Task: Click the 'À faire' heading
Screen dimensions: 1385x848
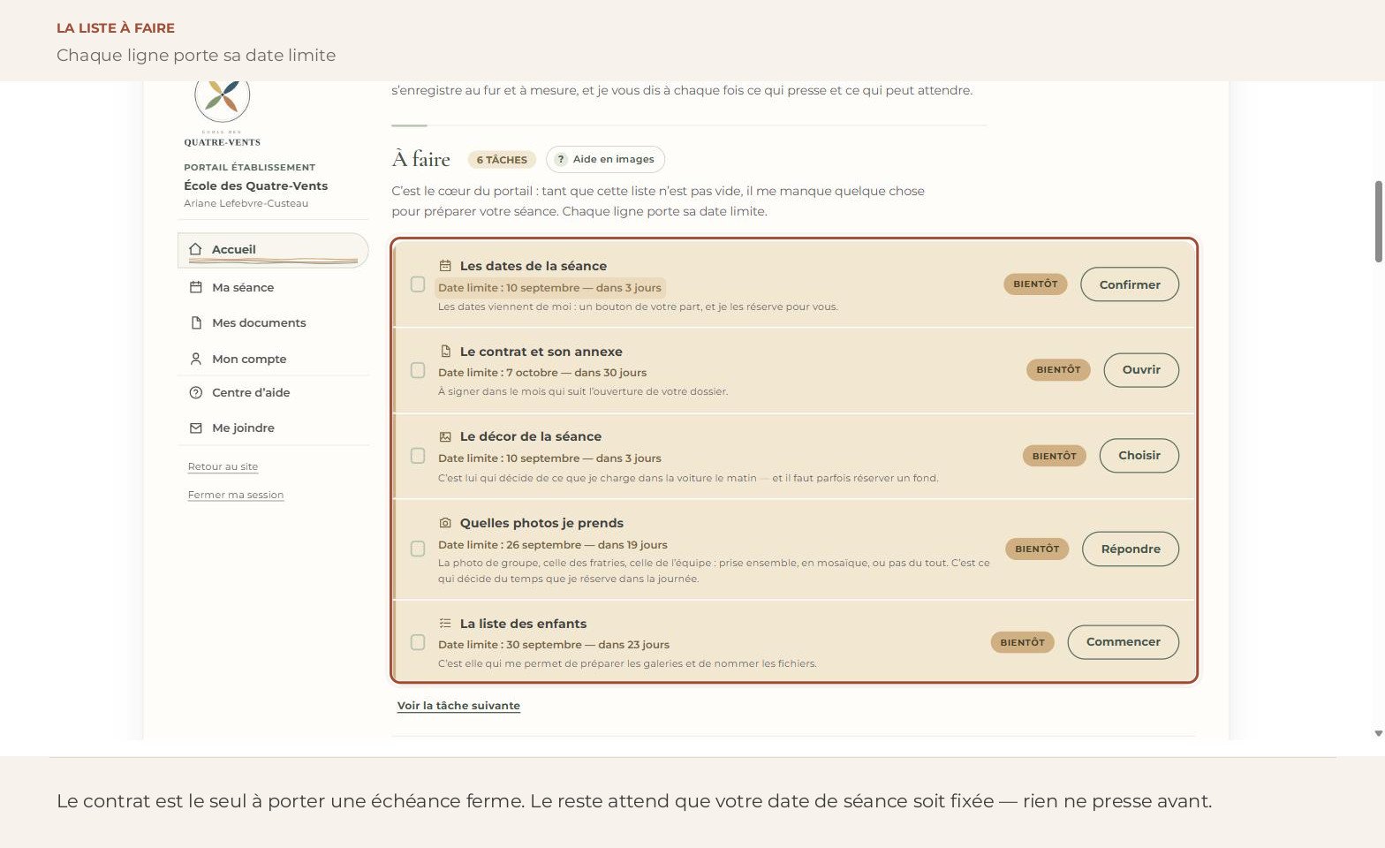Action: point(421,159)
